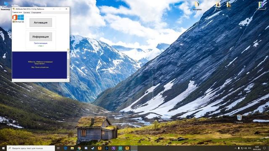Click the active KMSAuto taskbar button

click(134, 148)
